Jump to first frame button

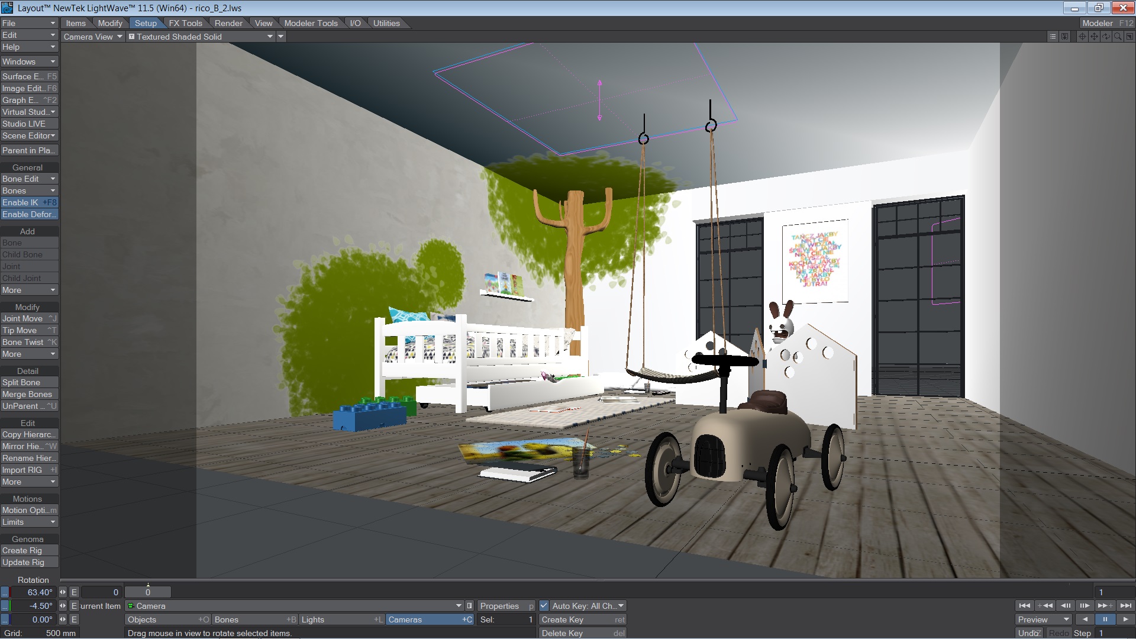pyautogui.click(x=1024, y=606)
